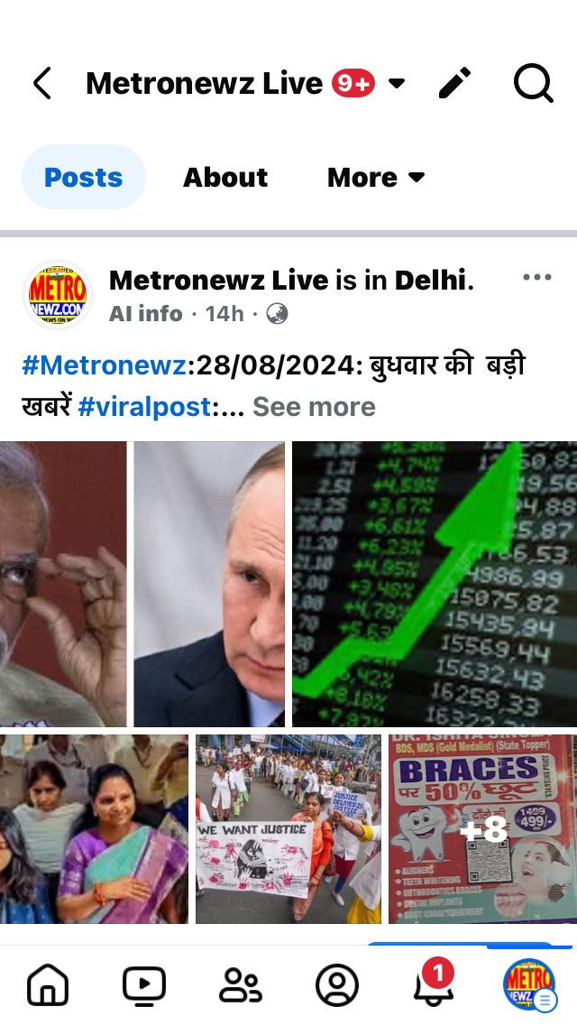Open the three-dot post options menu

coord(537,277)
